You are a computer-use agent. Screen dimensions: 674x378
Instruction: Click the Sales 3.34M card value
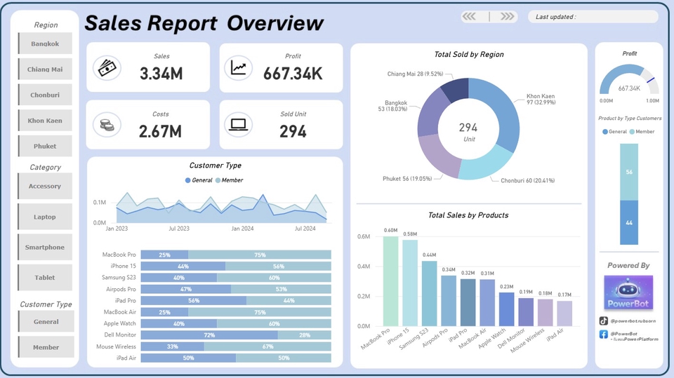161,74
